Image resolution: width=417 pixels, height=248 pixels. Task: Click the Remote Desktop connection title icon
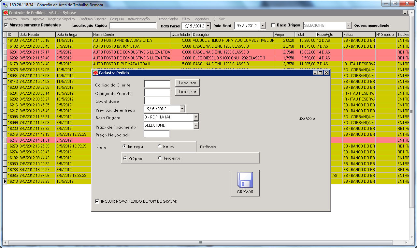coord(5,5)
